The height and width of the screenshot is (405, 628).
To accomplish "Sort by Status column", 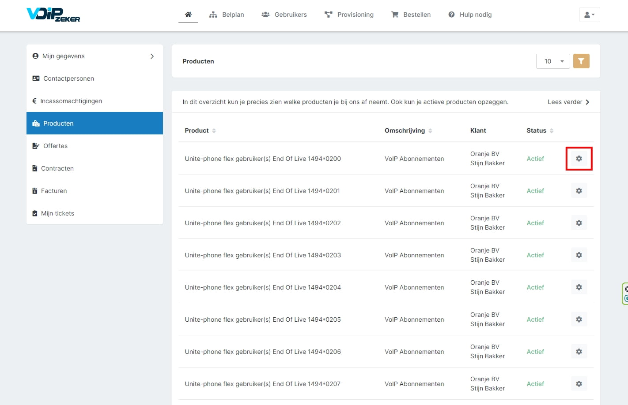I will pyautogui.click(x=540, y=130).
